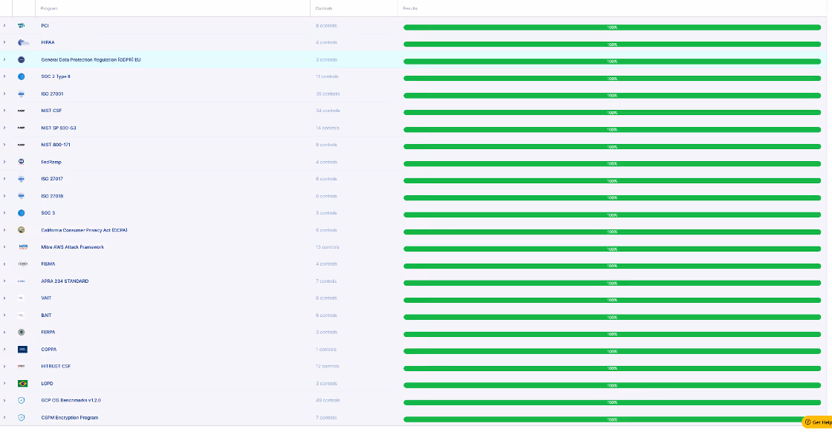
Task: Click the HIPAA program icon
Action: point(23,42)
